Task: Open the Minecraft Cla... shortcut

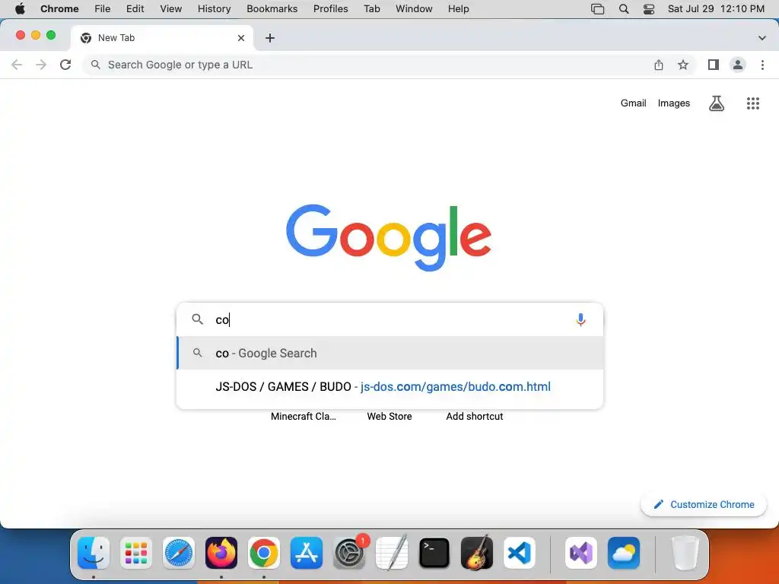Action: pyautogui.click(x=303, y=416)
